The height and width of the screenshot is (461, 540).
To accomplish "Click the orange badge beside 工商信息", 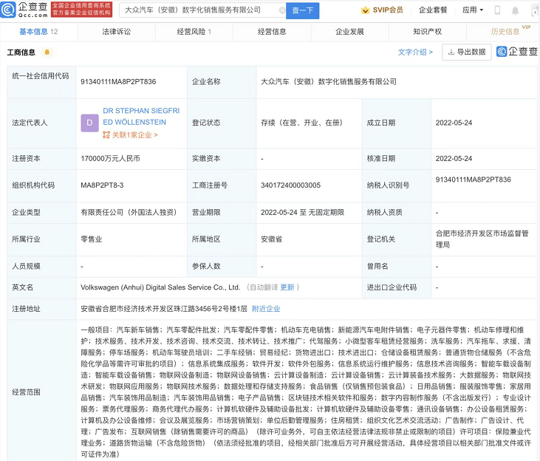I will pos(47,52).
